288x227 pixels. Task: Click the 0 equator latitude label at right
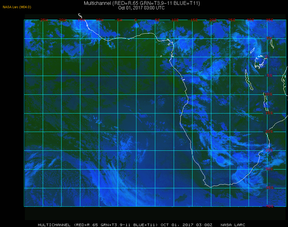tap(266, 57)
